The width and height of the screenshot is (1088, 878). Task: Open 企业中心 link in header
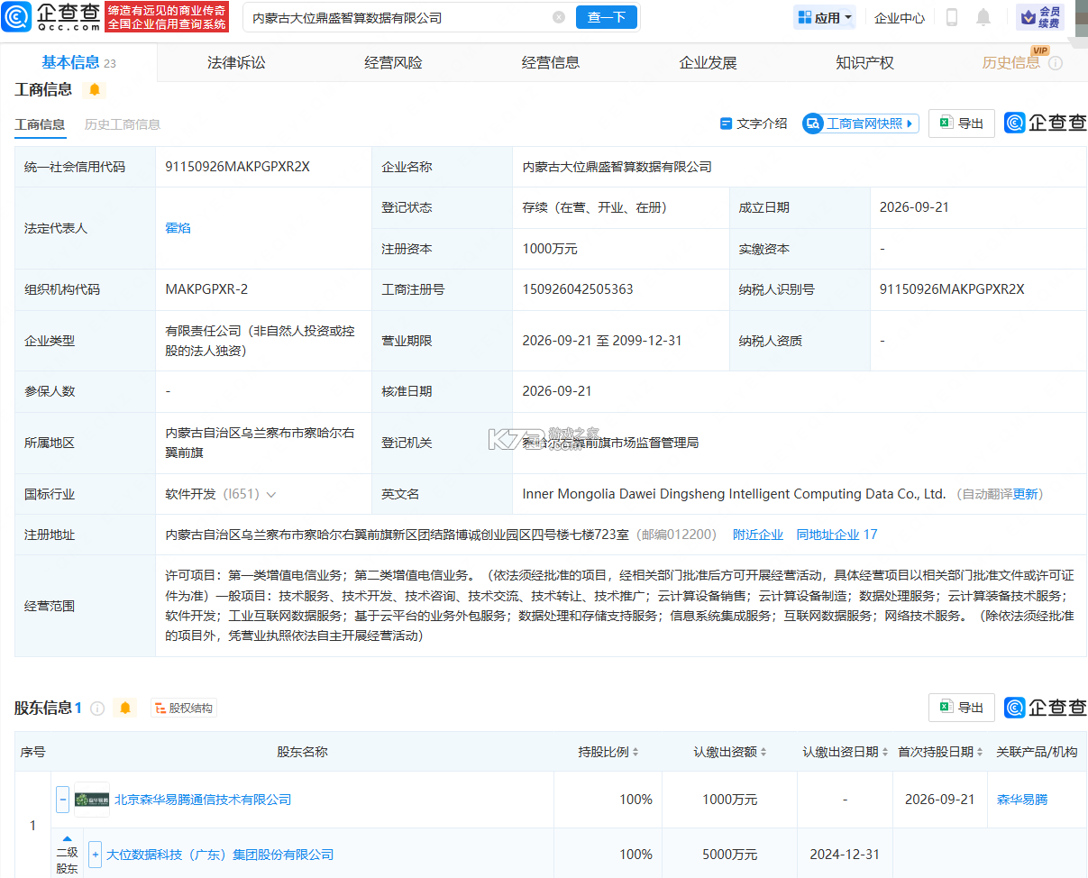[x=900, y=17]
